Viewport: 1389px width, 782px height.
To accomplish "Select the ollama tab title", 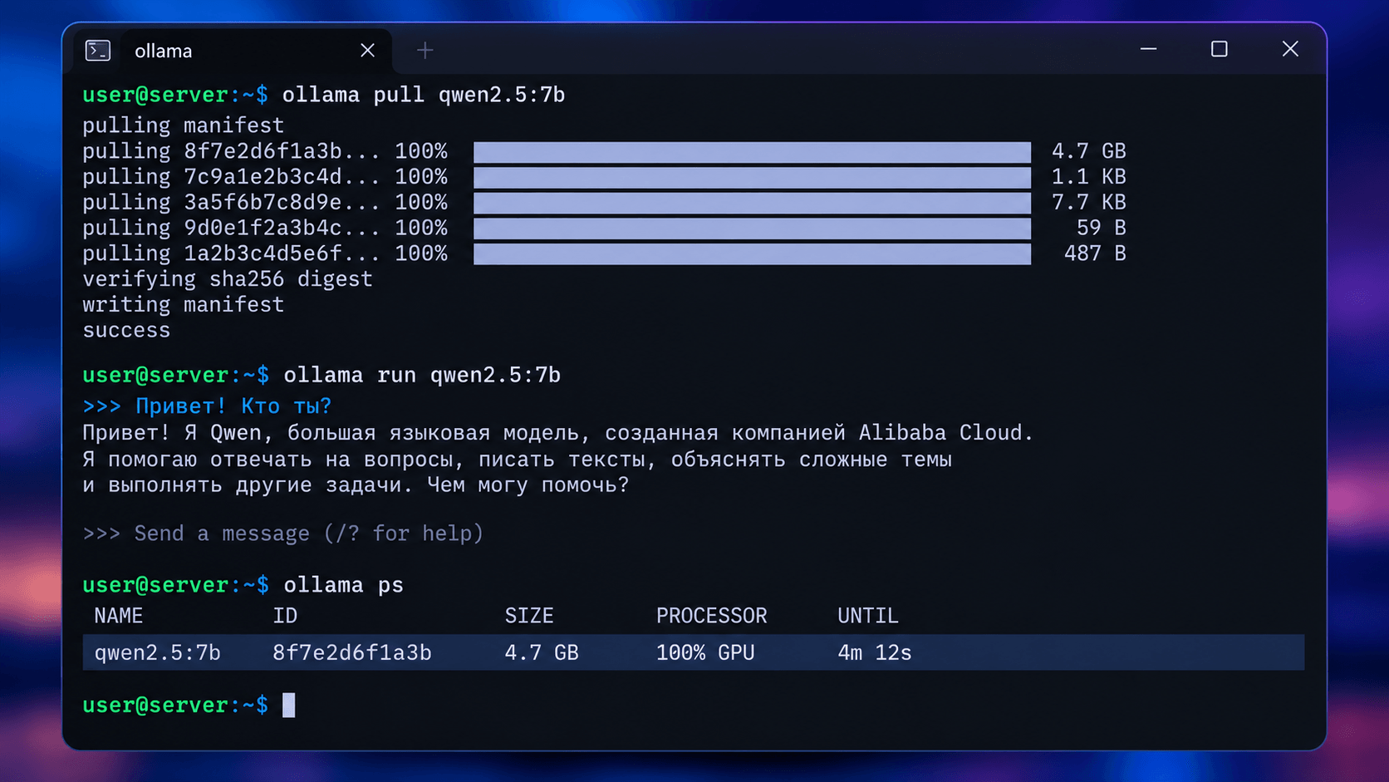I will pyautogui.click(x=164, y=51).
